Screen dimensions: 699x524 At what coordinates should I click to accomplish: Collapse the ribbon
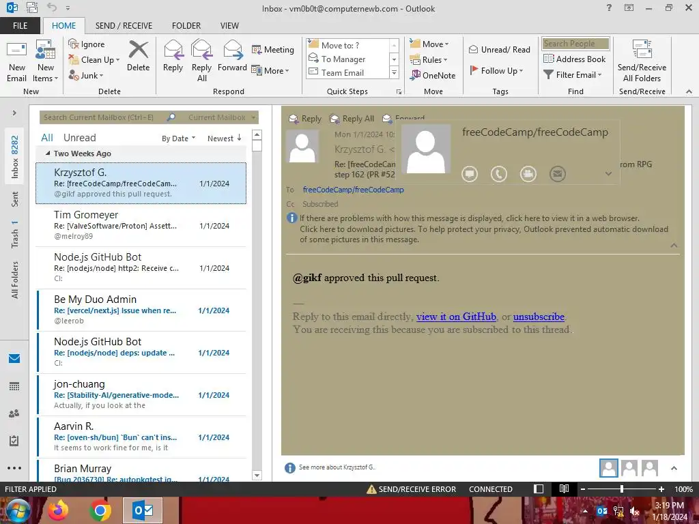(x=689, y=91)
